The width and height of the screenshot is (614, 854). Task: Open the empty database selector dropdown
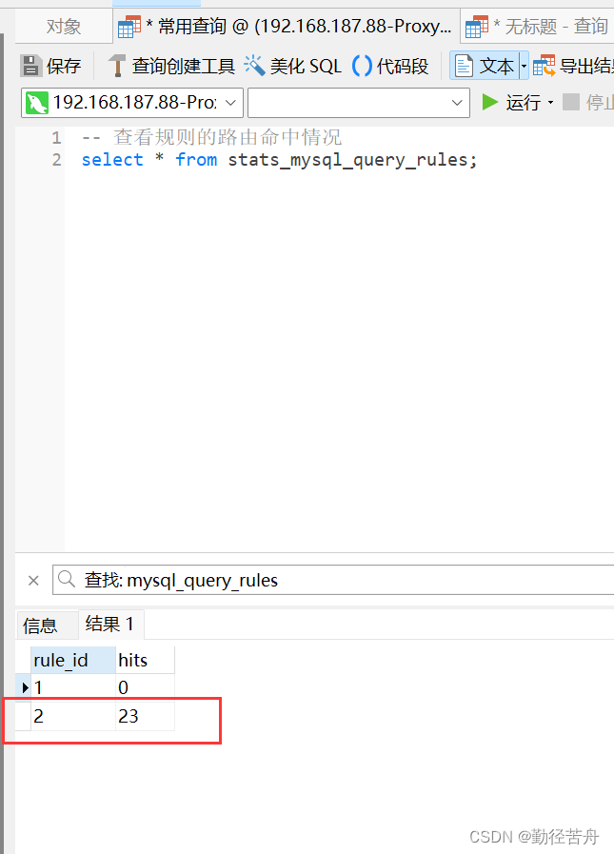[x=359, y=103]
